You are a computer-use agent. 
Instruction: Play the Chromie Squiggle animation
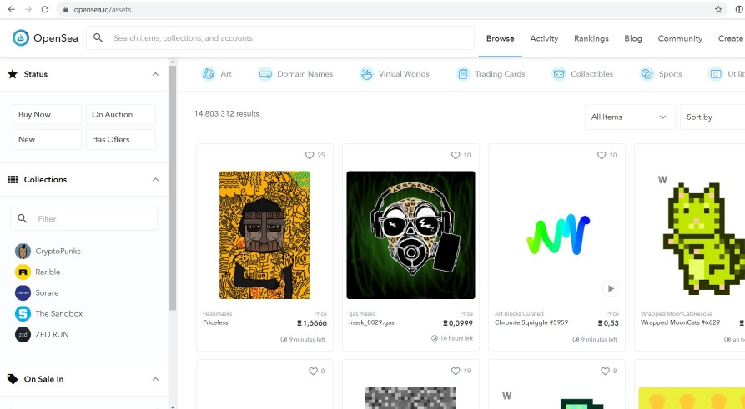click(x=611, y=288)
